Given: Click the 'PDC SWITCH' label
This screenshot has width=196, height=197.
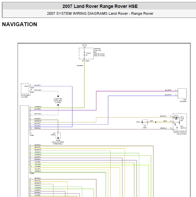Looking at the screenshot, I should coord(183,127).
